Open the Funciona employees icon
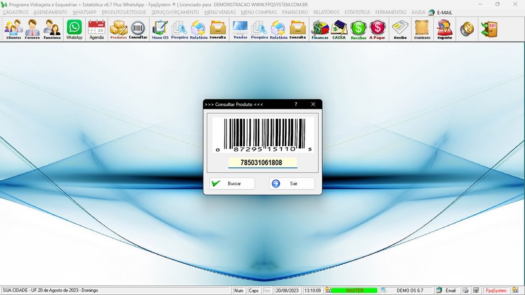The image size is (525, 295). [52, 29]
